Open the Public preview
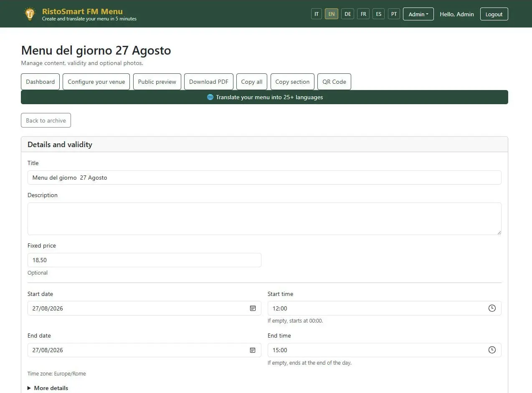 157,82
